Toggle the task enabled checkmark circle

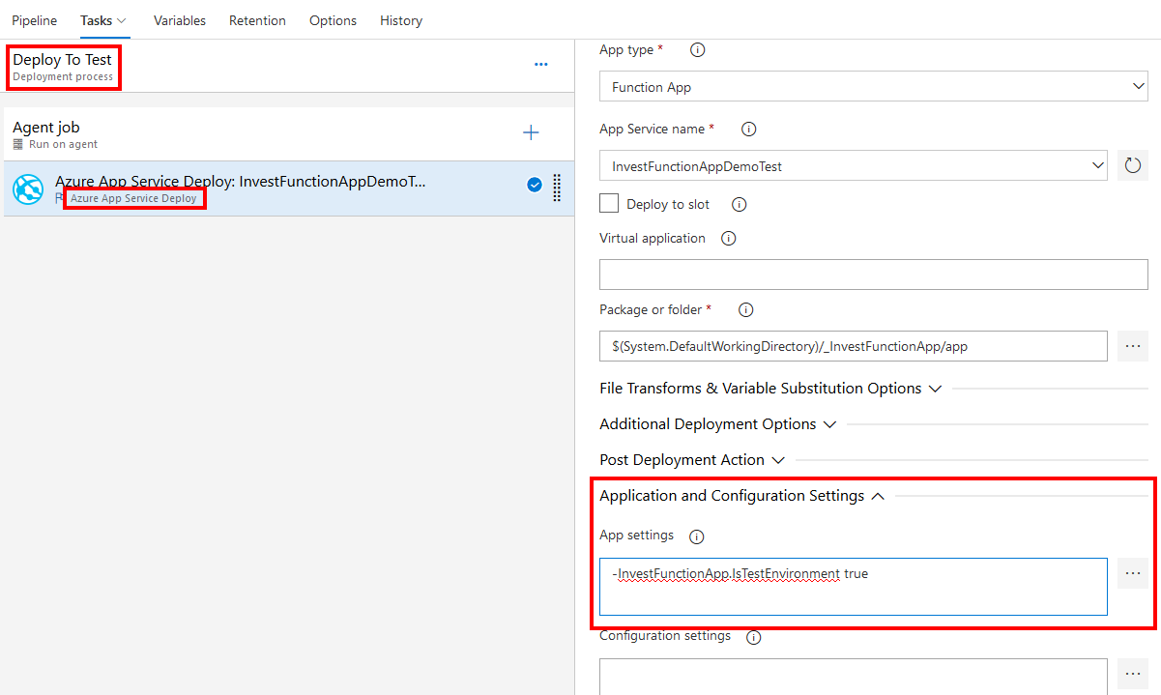(x=535, y=184)
